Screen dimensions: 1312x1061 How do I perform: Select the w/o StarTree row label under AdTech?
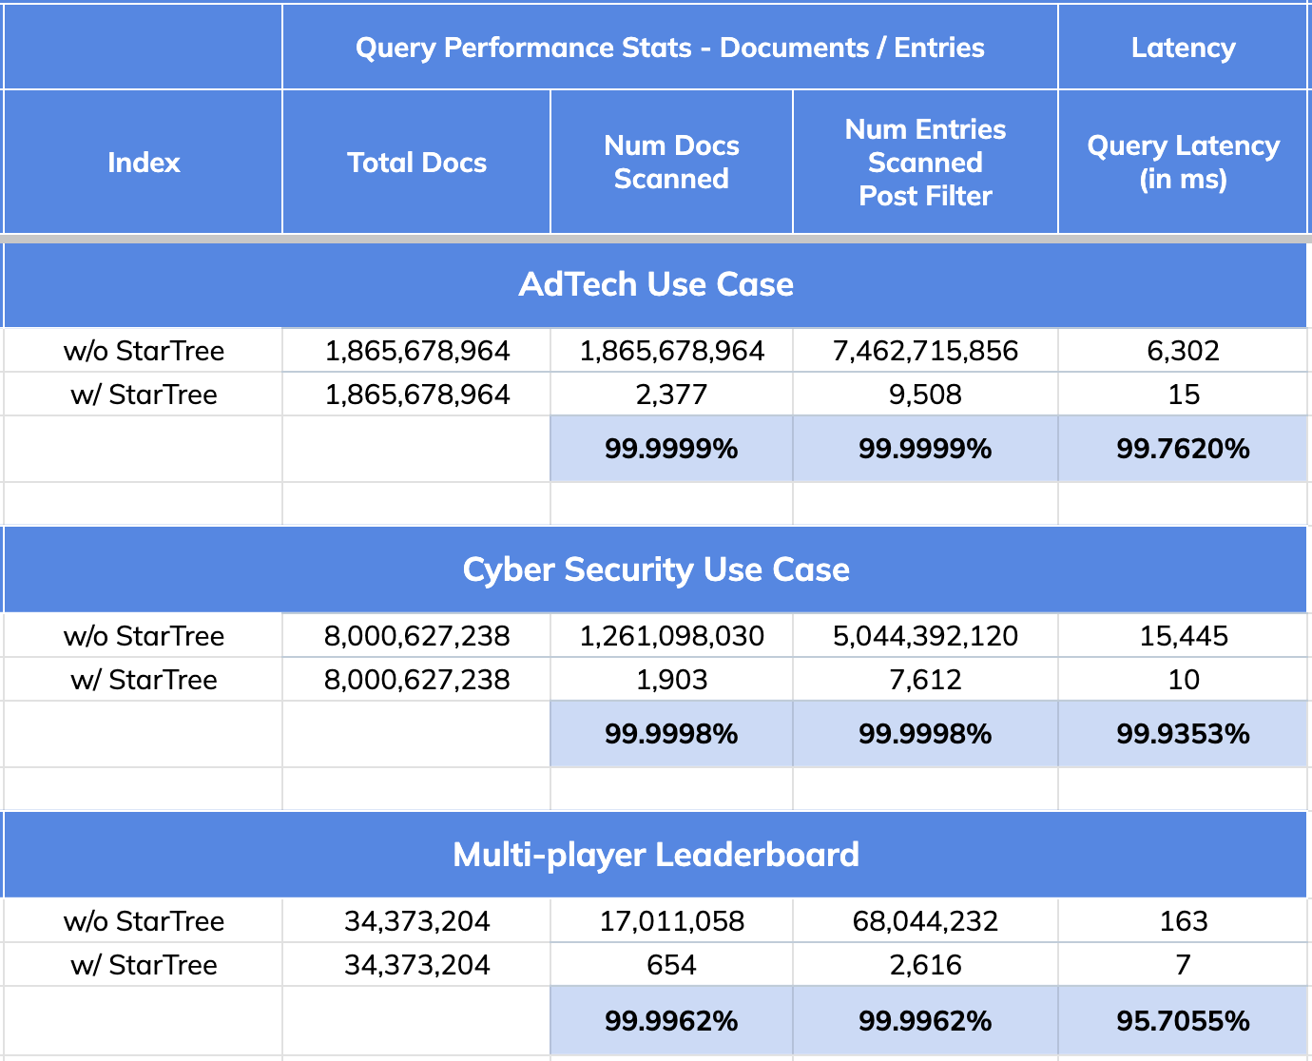click(x=143, y=351)
